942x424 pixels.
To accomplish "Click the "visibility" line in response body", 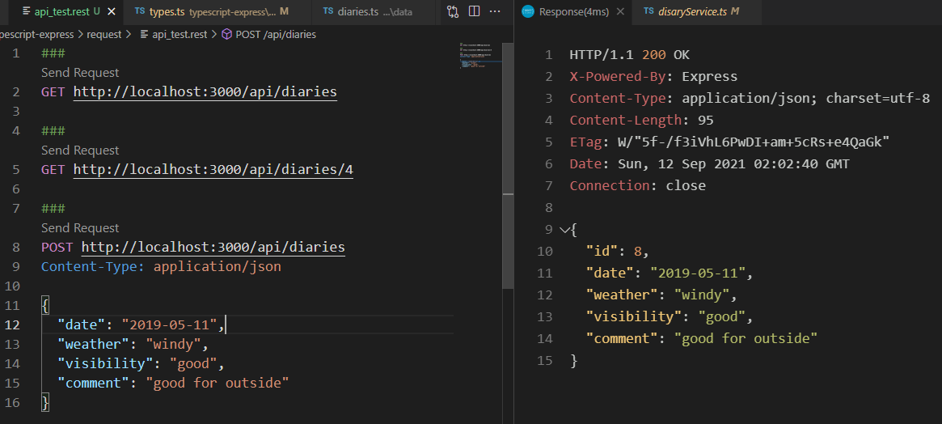I will 670,316.
